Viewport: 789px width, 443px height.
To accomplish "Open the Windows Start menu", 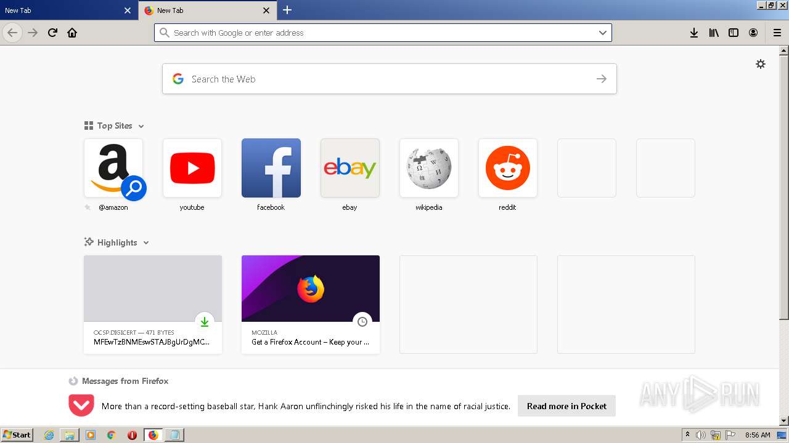I will click(x=17, y=435).
